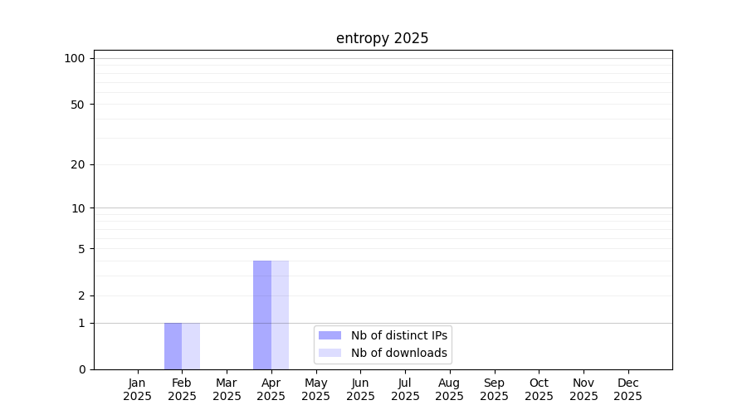The height and width of the screenshot is (415, 747).
Task: Click the y-axis tick label 100
Action: coord(75,58)
